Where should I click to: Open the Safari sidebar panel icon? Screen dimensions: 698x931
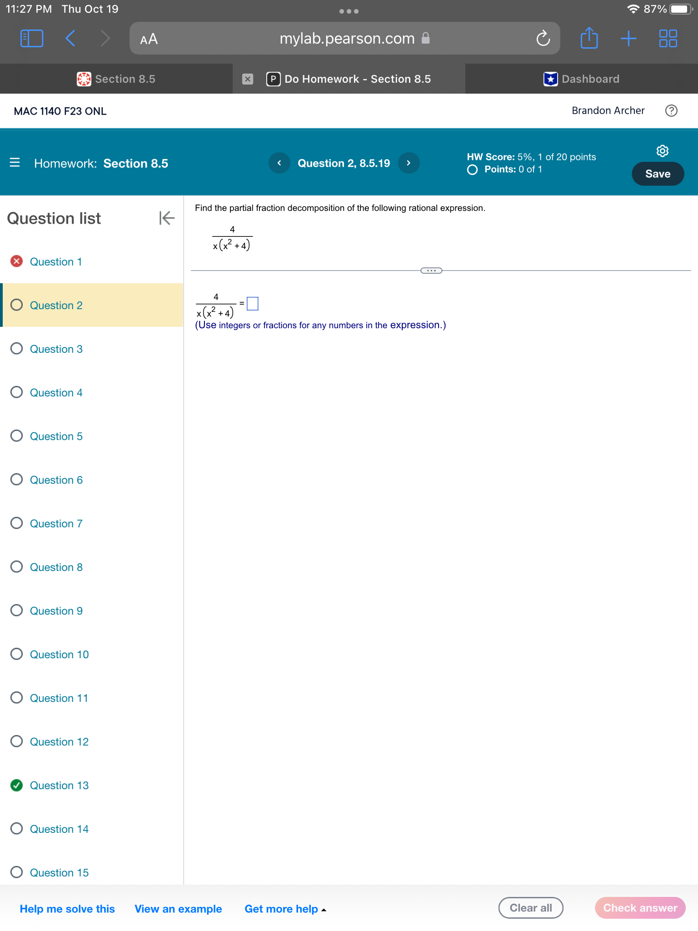pyautogui.click(x=32, y=38)
